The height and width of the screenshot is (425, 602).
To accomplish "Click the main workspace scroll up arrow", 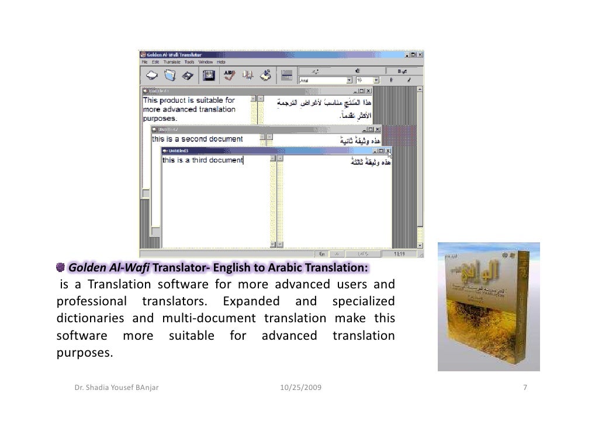I will [x=420, y=89].
